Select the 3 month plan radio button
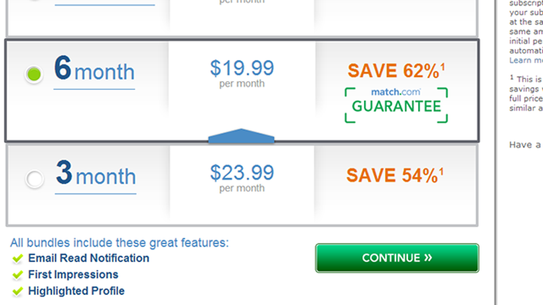The width and height of the screenshot is (543, 305). click(x=34, y=179)
